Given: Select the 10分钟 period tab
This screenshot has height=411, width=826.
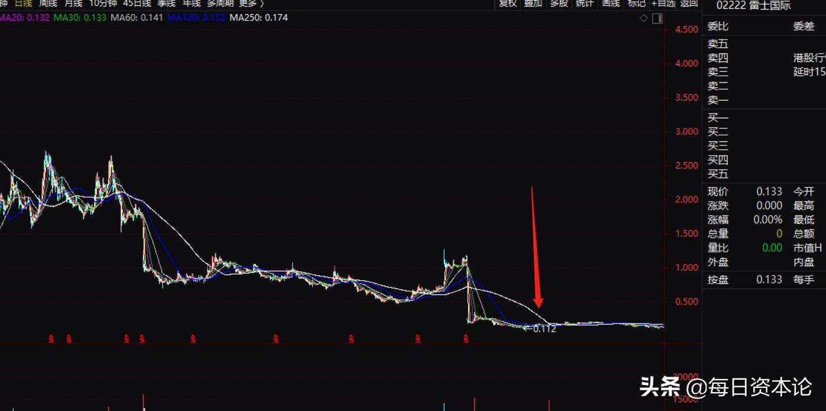Looking at the screenshot, I should [x=103, y=3].
